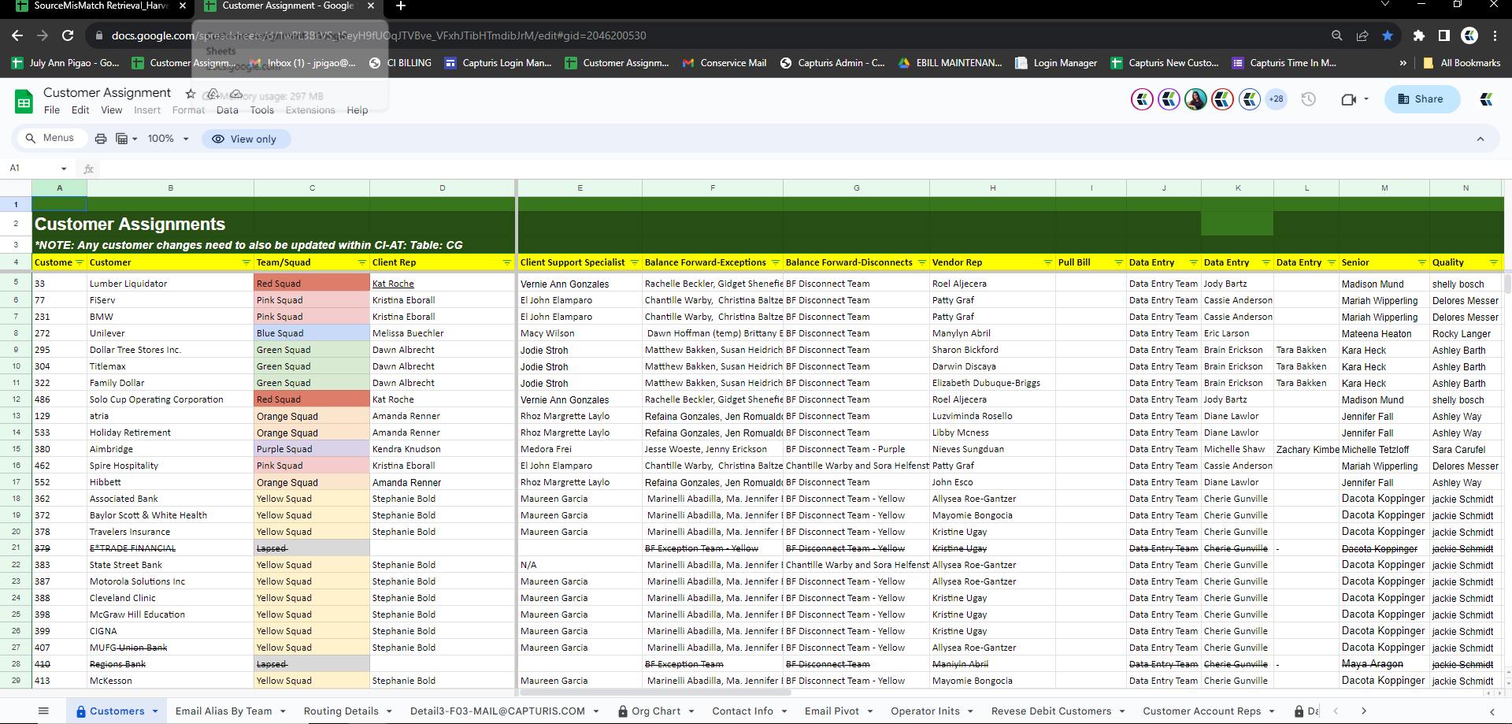Open the Kat Roche link in row 5

(393, 284)
